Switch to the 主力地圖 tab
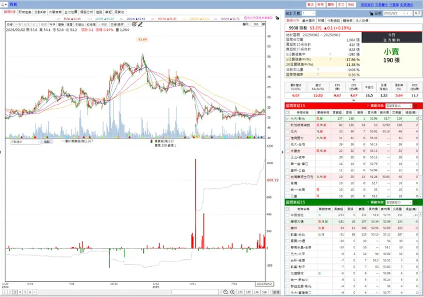 pos(71,12)
